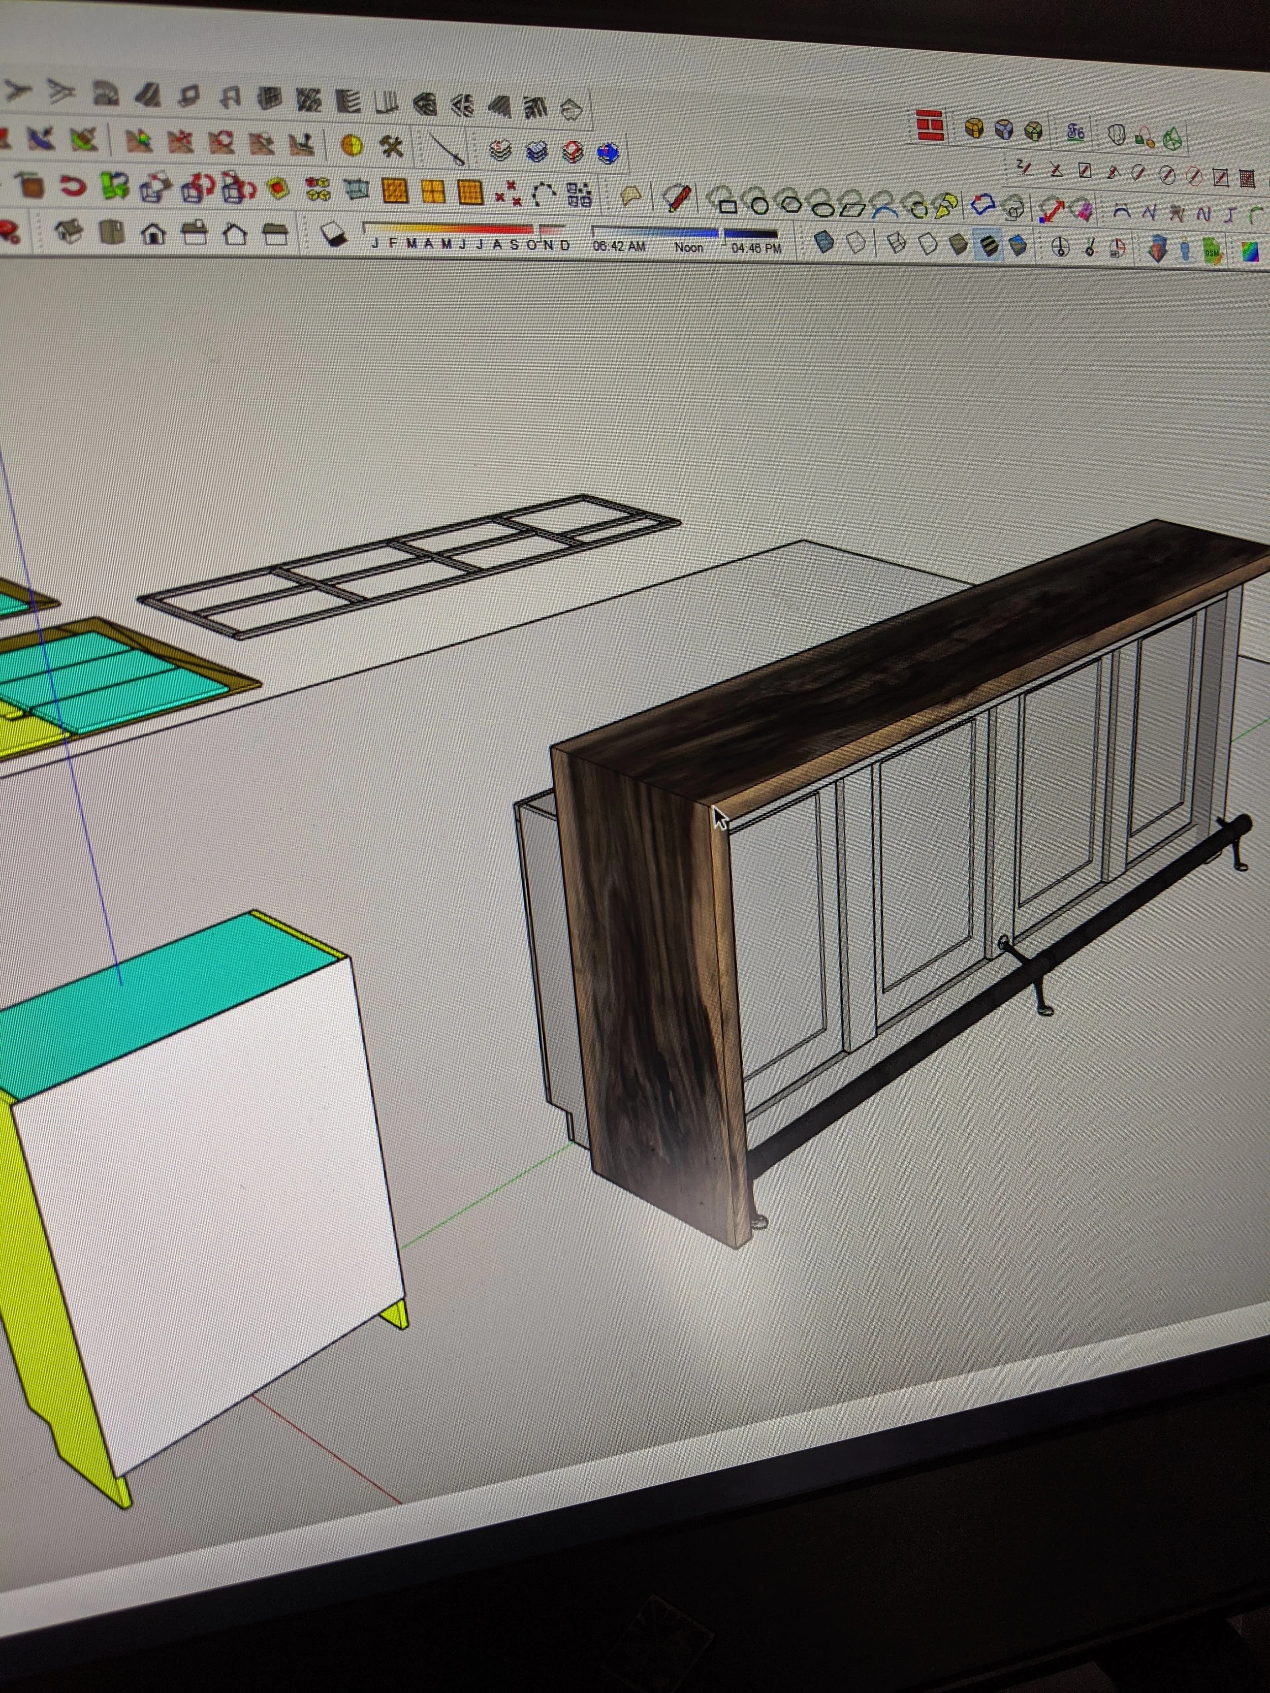Click the blue stacked layers icon
Image resolution: width=1270 pixels, height=1693 pixels.
[x=536, y=151]
